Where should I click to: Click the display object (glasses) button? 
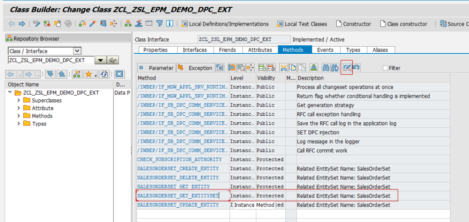113,60
